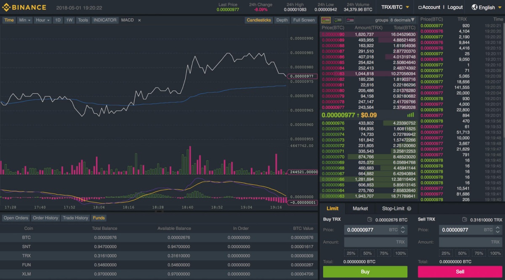Click the SNT row in Funds table
505x280 pixels.
tap(159, 246)
